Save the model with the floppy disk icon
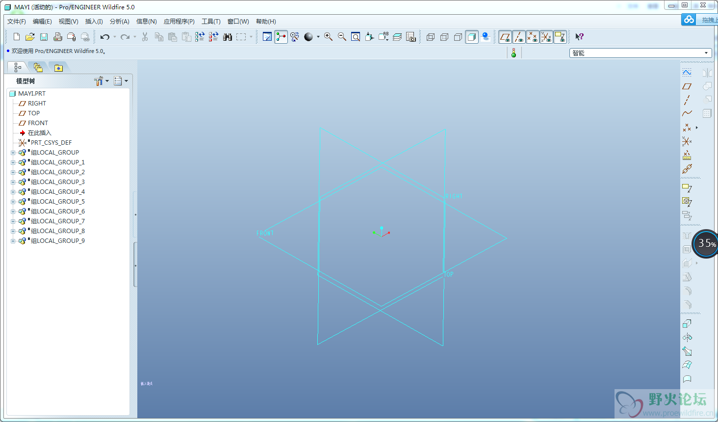 click(44, 37)
